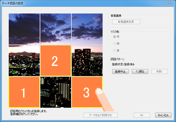Click the 登録中止 button
The image size is (176, 122).
tap(121, 72)
